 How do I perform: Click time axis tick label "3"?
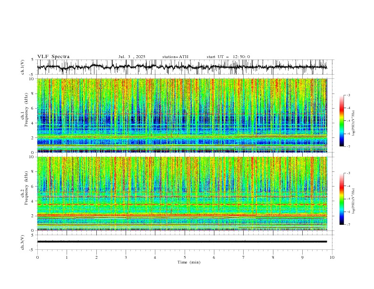click(126, 257)
